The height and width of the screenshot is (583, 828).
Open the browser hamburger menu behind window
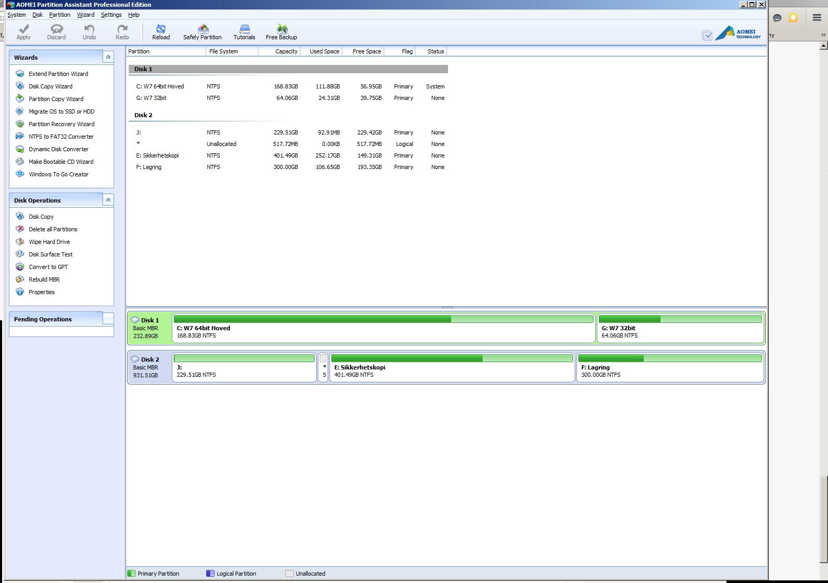pyautogui.click(x=817, y=18)
